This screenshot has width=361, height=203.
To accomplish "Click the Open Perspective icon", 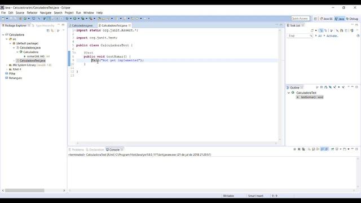I will point(315,19).
